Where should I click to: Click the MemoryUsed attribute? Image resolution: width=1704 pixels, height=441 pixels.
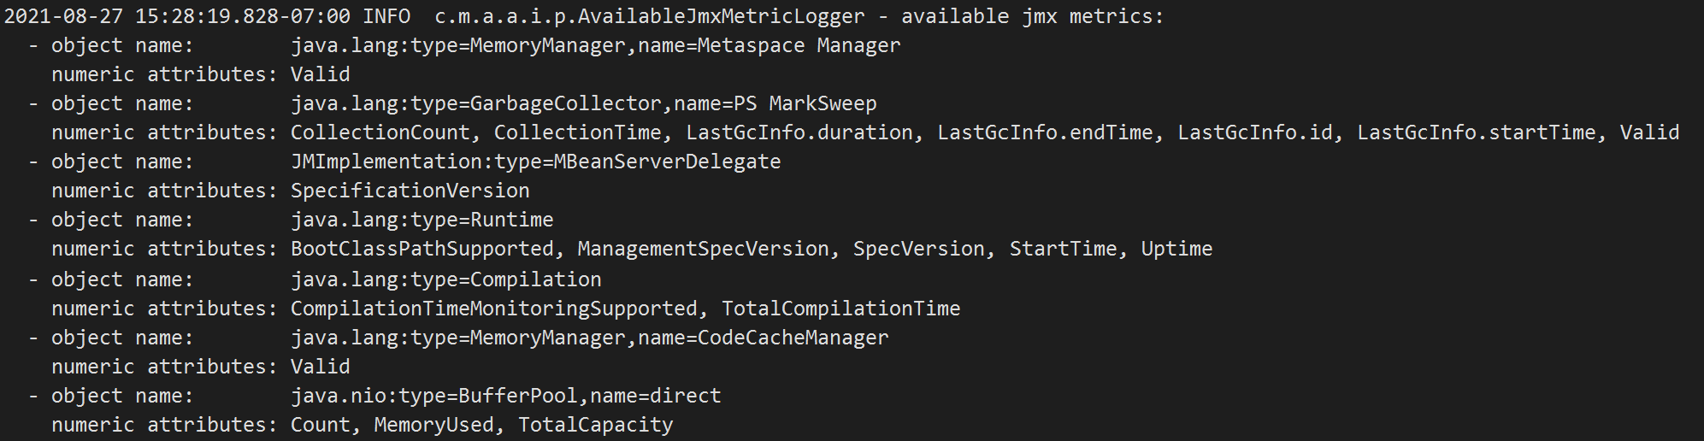[x=434, y=425]
